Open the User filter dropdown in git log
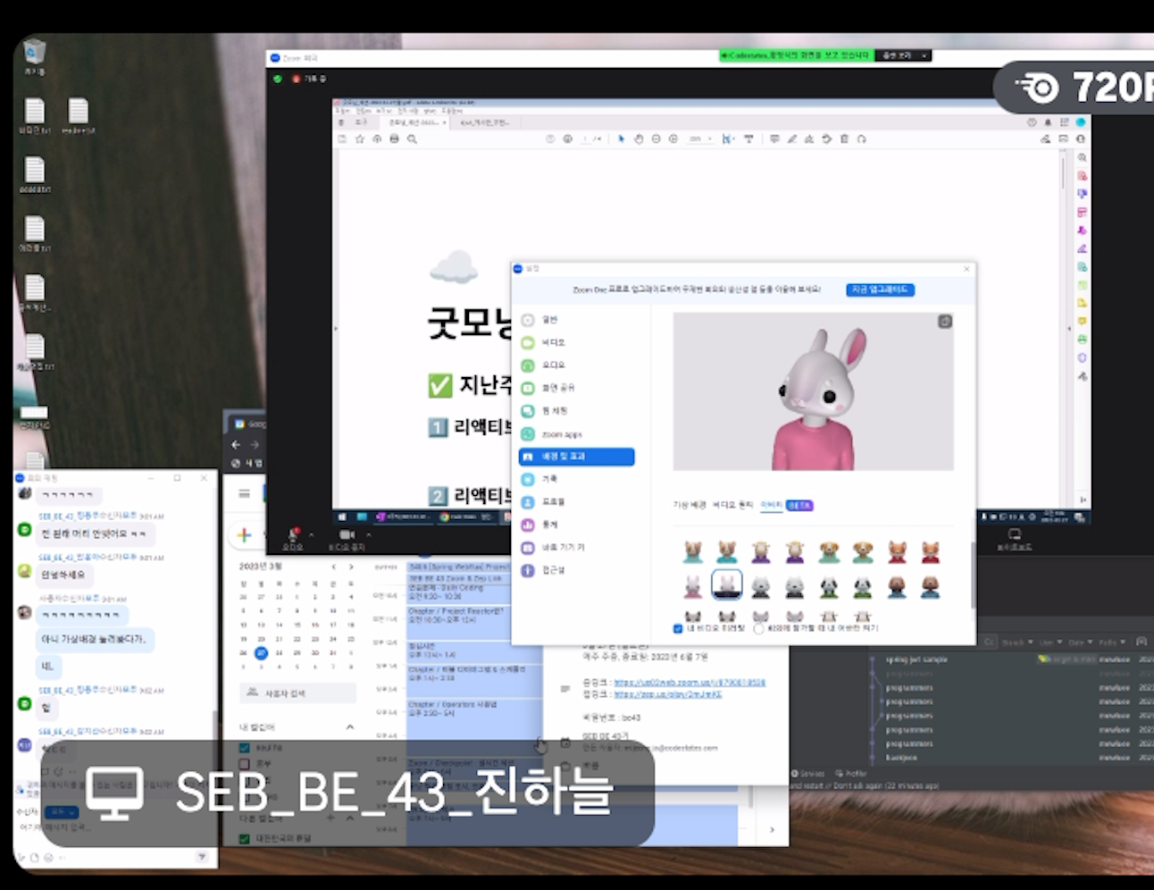This screenshot has width=1154, height=890. click(1051, 642)
